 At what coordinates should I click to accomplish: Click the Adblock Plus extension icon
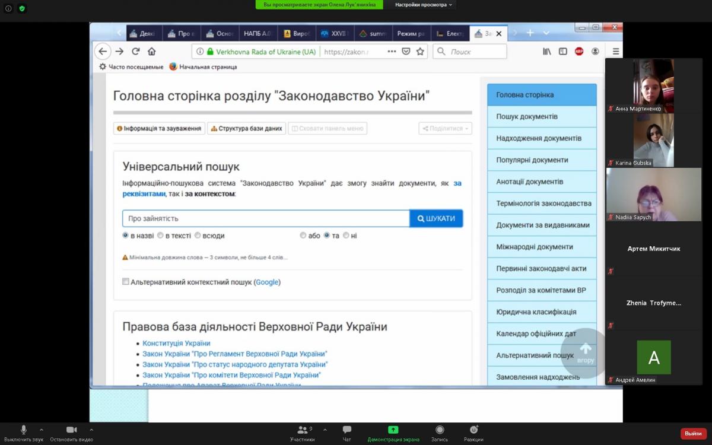pyautogui.click(x=579, y=52)
